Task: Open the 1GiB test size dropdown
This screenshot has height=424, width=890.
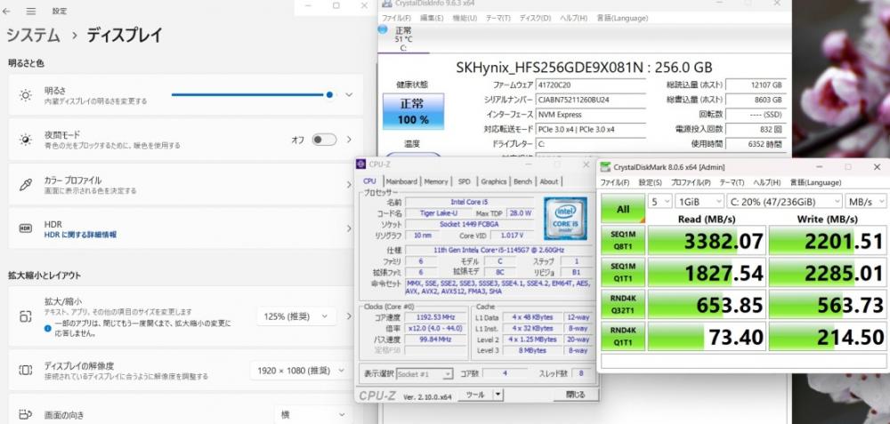Action: (700, 201)
